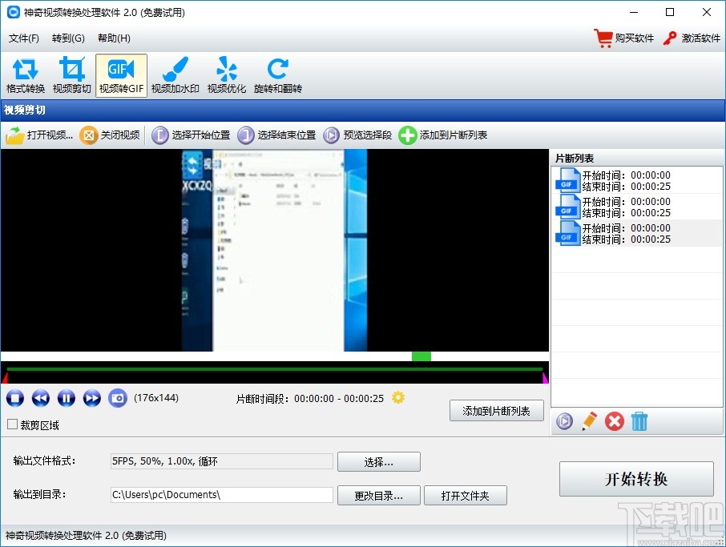726x547 pixels.
Task: Click the 片断列表 panel heading
Action: click(574, 159)
